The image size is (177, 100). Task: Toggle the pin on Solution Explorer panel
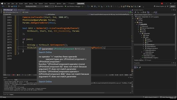(x=174, y=10)
